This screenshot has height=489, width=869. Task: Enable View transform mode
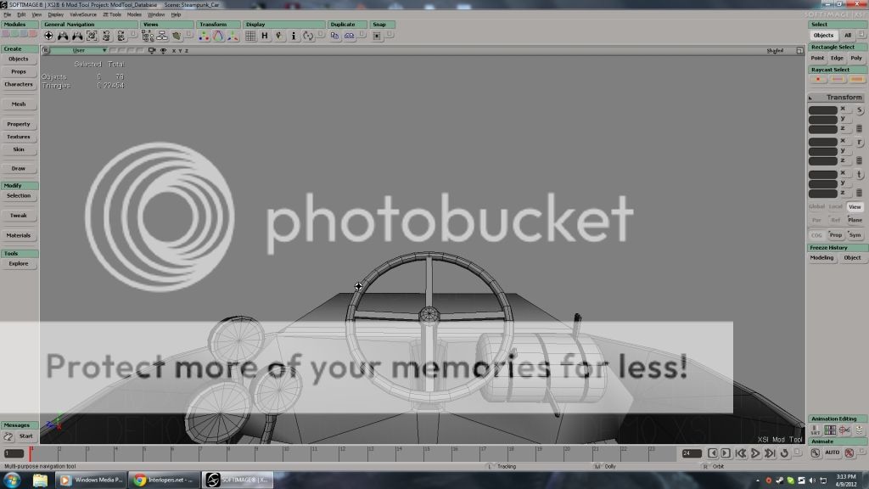point(855,206)
